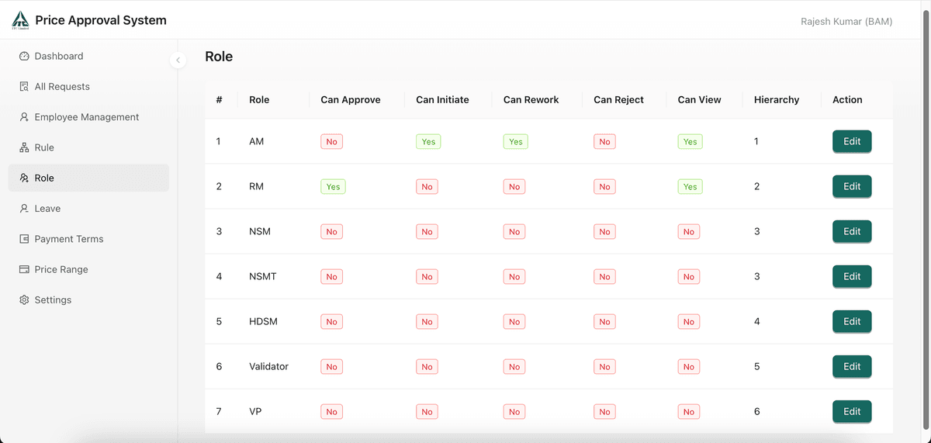Edit the AM role
931x443 pixels.
click(852, 142)
